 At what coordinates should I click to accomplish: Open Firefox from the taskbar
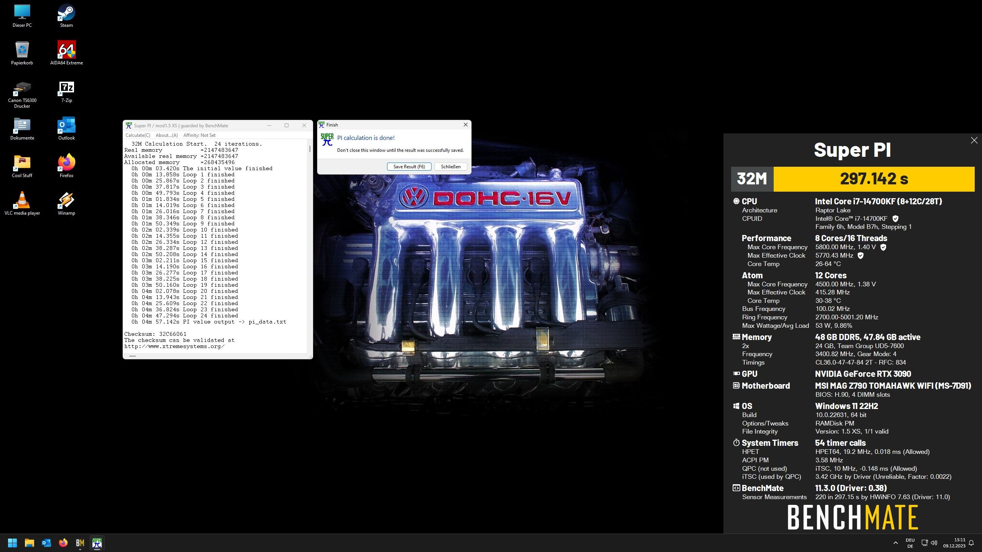click(63, 543)
